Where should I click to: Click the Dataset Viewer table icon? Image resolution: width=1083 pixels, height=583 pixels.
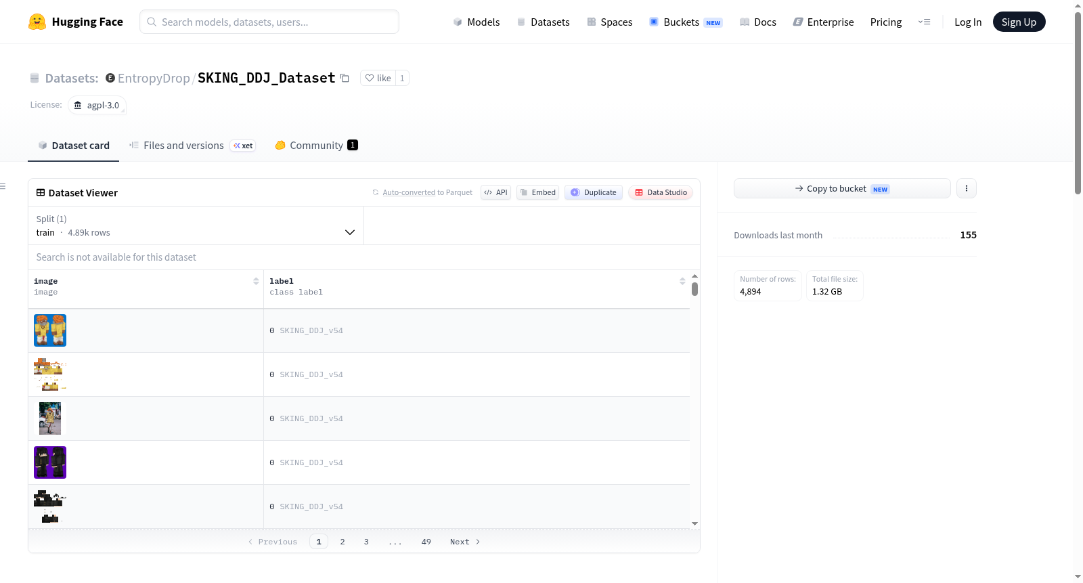coord(41,192)
